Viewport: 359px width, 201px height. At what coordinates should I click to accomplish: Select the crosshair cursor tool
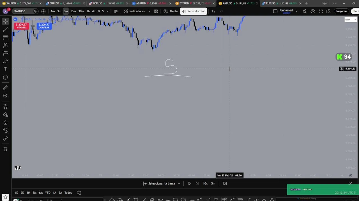click(5, 21)
